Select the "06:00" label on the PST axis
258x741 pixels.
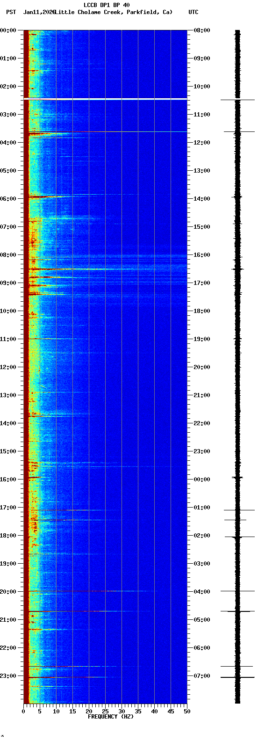pyautogui.click(x=8, y=199)
